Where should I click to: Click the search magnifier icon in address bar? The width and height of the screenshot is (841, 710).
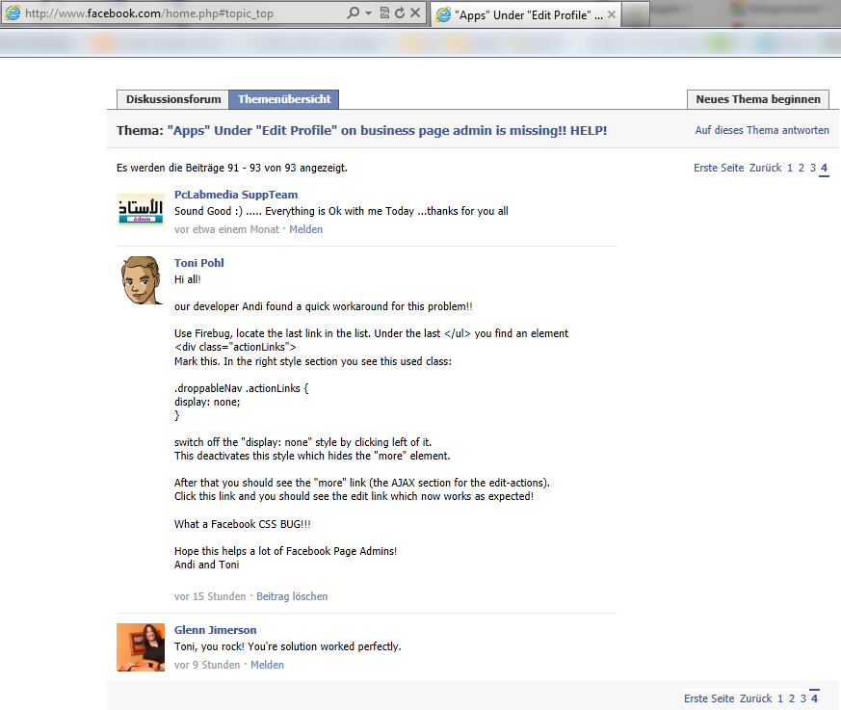tap(353, 13)
